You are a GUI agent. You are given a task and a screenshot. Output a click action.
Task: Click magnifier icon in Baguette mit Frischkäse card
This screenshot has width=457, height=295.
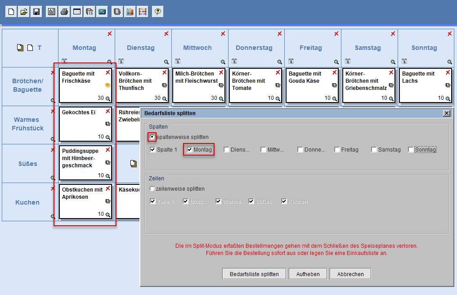[x=108, y=98]
